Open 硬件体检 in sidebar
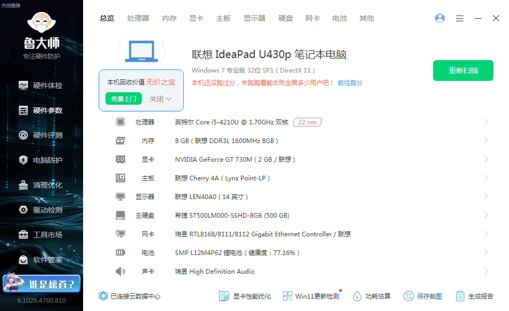This screenshot has width=509, height=311. [41, 86]
